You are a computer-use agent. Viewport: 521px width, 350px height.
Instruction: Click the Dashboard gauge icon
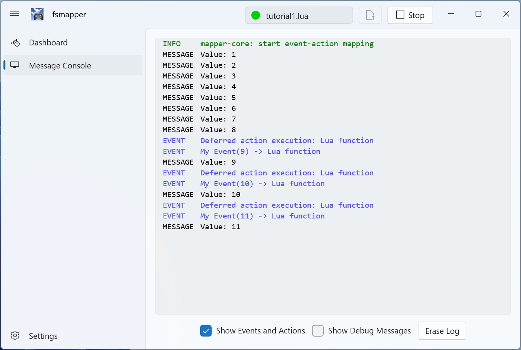pyautogui.click(x=15, y=43)
